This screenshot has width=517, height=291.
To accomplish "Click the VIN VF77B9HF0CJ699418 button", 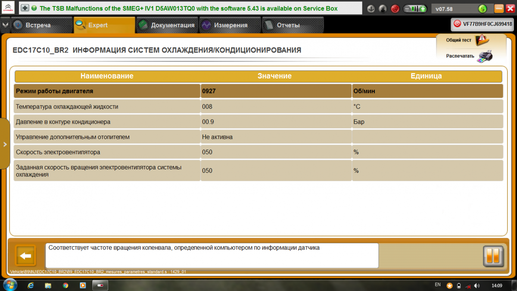I will click(x=483, y=25).
